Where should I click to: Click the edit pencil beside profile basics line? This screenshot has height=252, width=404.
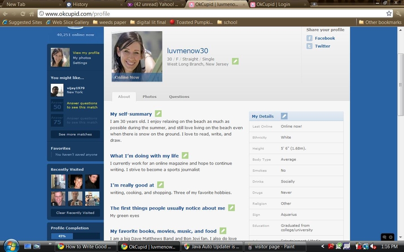[x=235, y=61]
